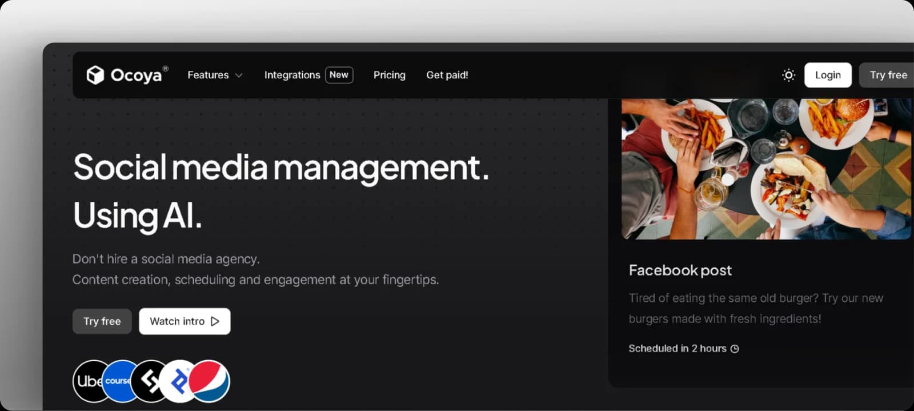This screenshot has width=914, height=411.
Task: Go to the Pricing page
Action: tap(390, 75)
